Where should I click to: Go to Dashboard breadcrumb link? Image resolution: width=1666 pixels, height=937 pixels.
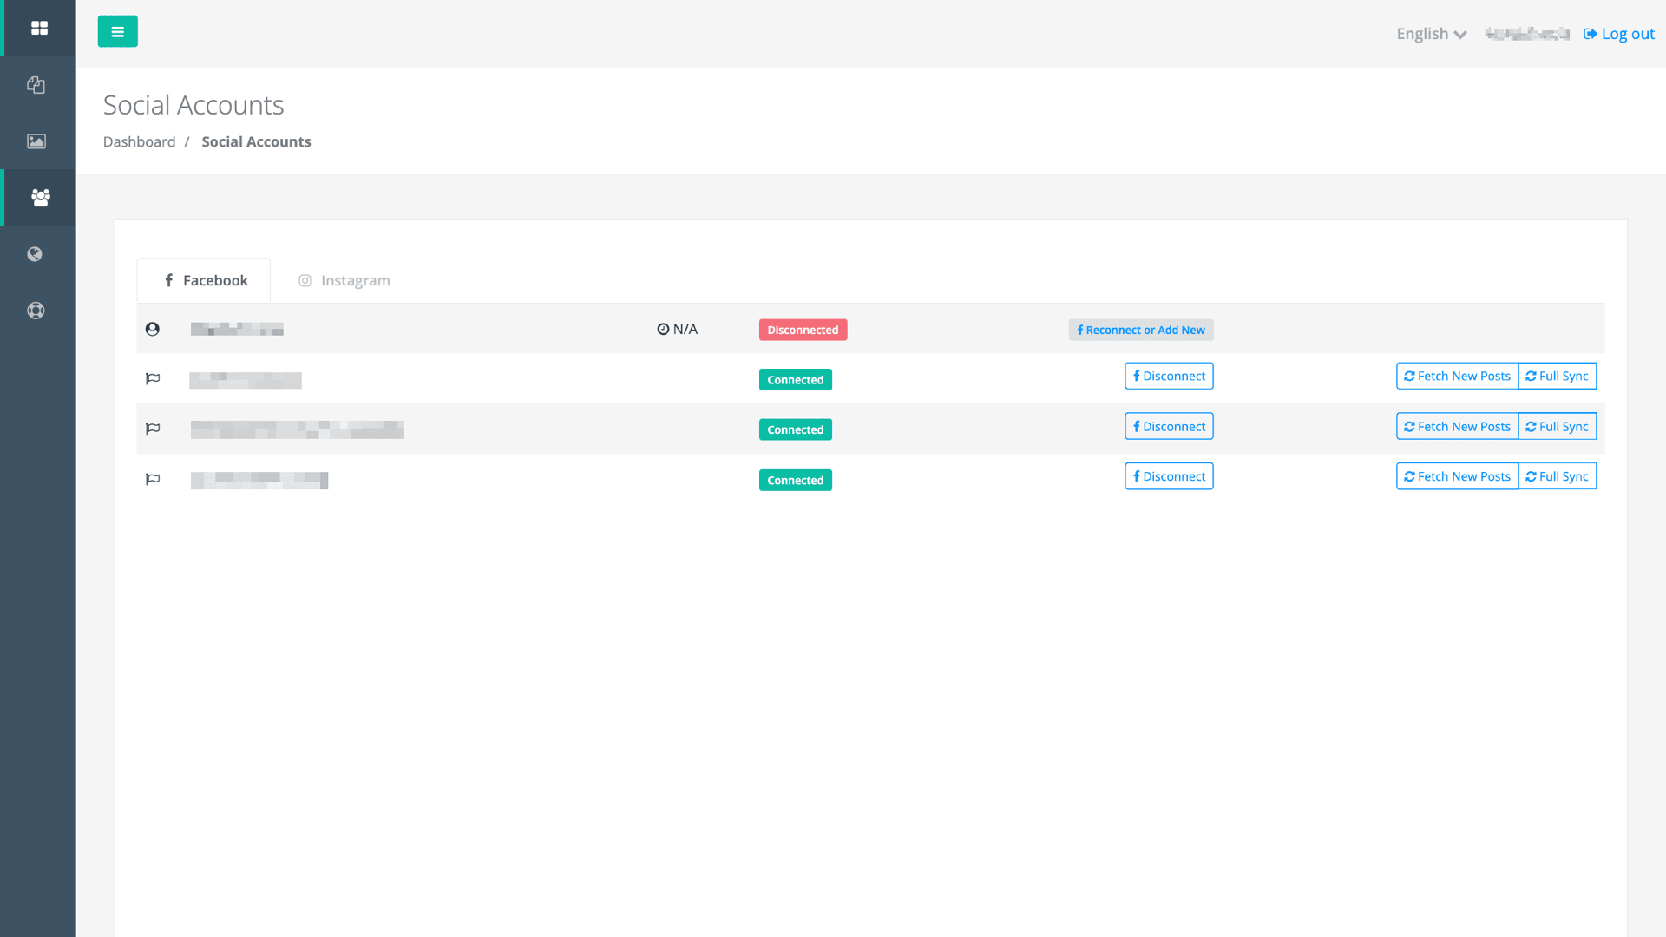click(139, 142)
